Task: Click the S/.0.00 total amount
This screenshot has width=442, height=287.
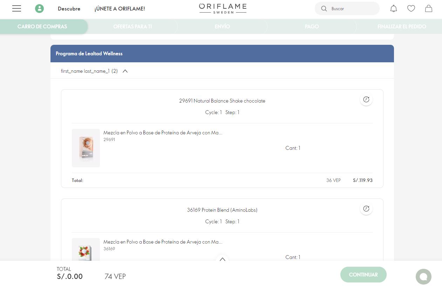Action: [x=70, y=276]
